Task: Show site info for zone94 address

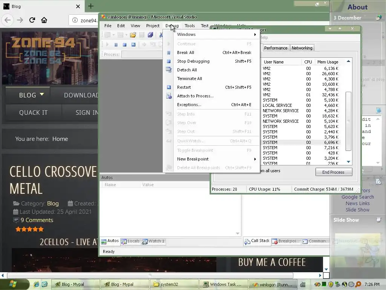Action: tap(75, 20)
